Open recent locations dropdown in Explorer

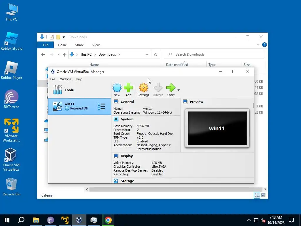(58, 54)
